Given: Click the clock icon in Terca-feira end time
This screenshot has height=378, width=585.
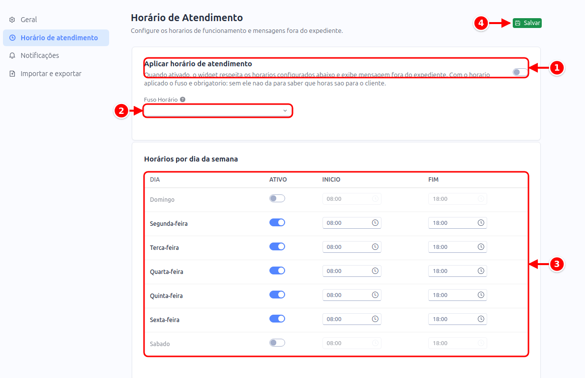Looking at the screenshot, I should 481,247.
